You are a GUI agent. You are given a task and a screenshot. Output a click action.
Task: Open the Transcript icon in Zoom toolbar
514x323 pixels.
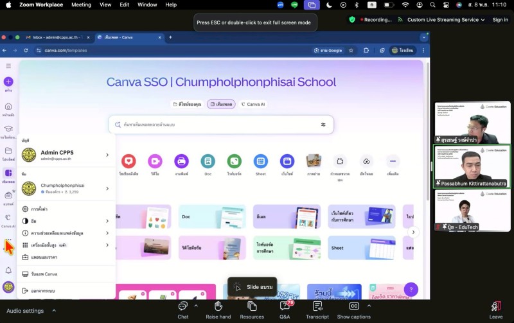(x=317, y=307)
